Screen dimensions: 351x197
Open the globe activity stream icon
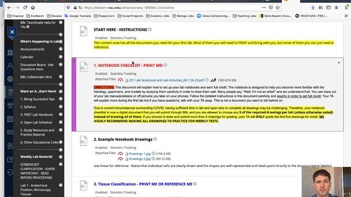[10, 79]
